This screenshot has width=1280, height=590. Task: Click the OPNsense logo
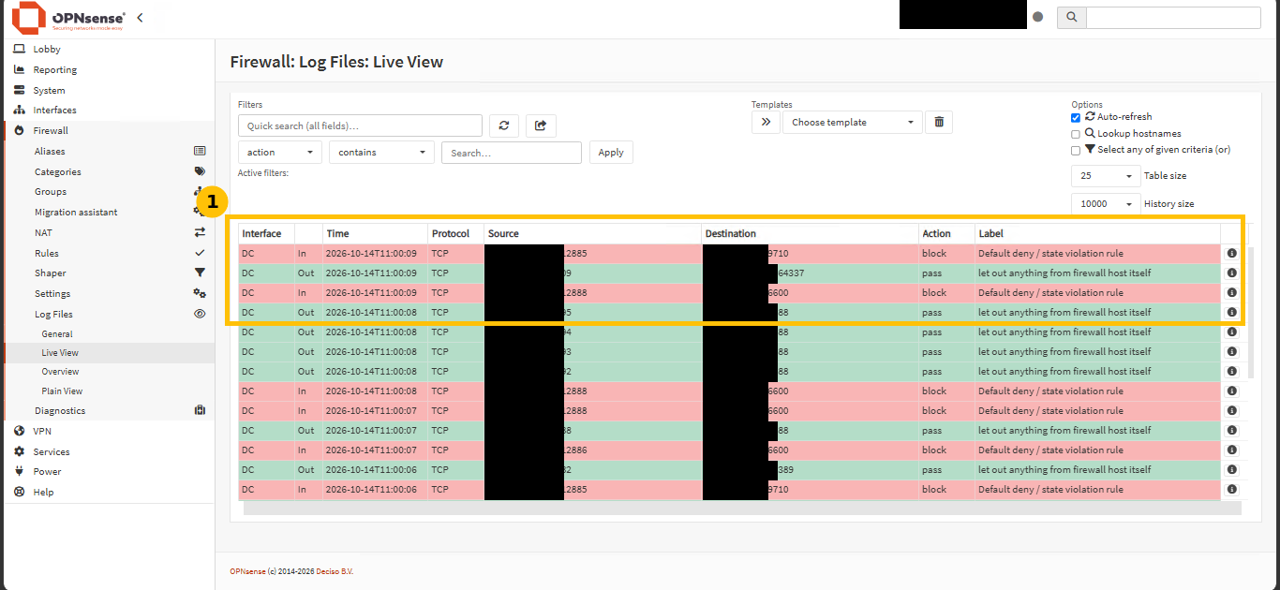[x=68, y=18]
